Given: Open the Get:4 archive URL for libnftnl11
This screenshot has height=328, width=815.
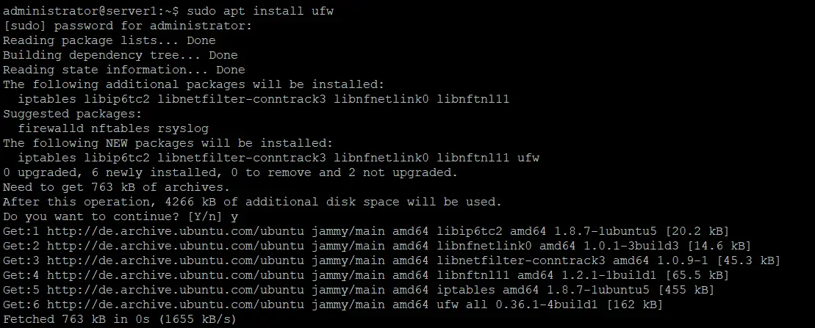Looking at the screenshot, I should click(176, 275).
